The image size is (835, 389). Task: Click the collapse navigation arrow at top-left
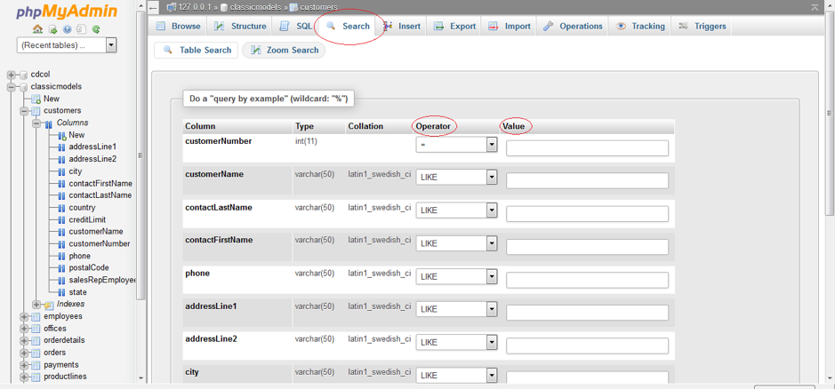[154, 8]
